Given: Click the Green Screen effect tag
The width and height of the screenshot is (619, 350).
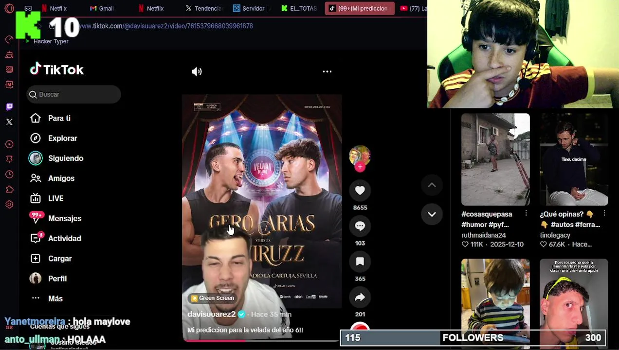Looking at the screenshot, I should [213, 298].
